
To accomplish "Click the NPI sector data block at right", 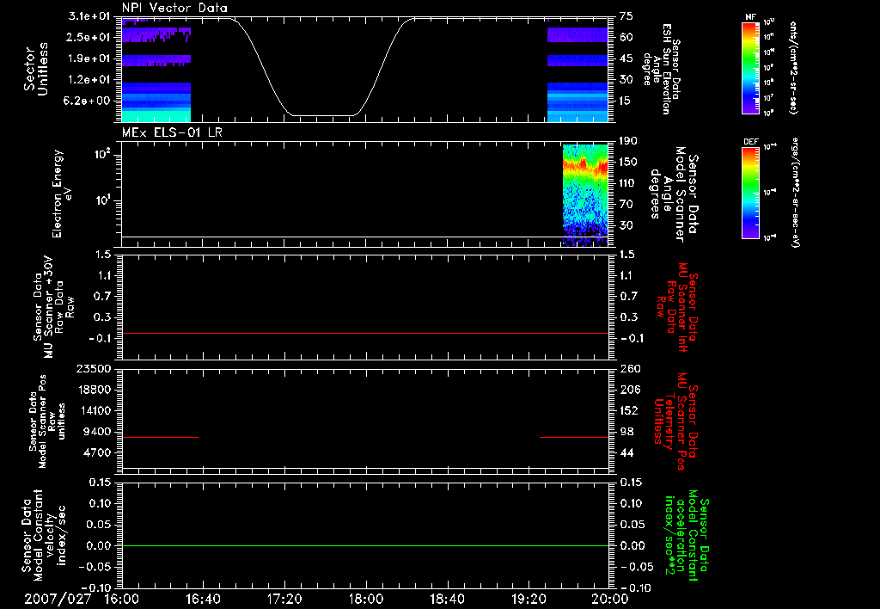I will click(577, 74).
